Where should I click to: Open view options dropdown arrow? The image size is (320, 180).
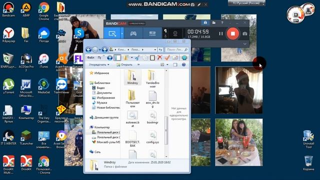[167, 64]
